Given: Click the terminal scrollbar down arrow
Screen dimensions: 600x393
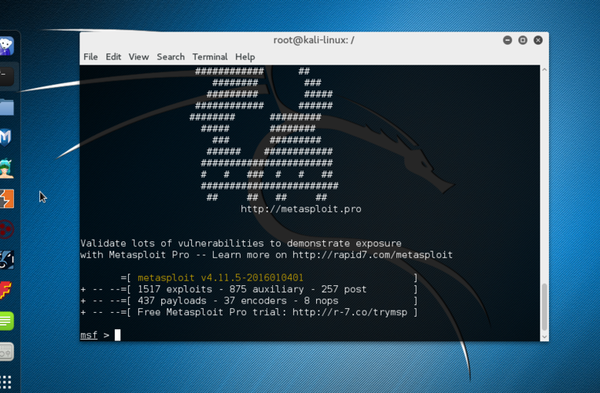Looking at the screenshot, I should pyautogui.click(x=544, y=337).
